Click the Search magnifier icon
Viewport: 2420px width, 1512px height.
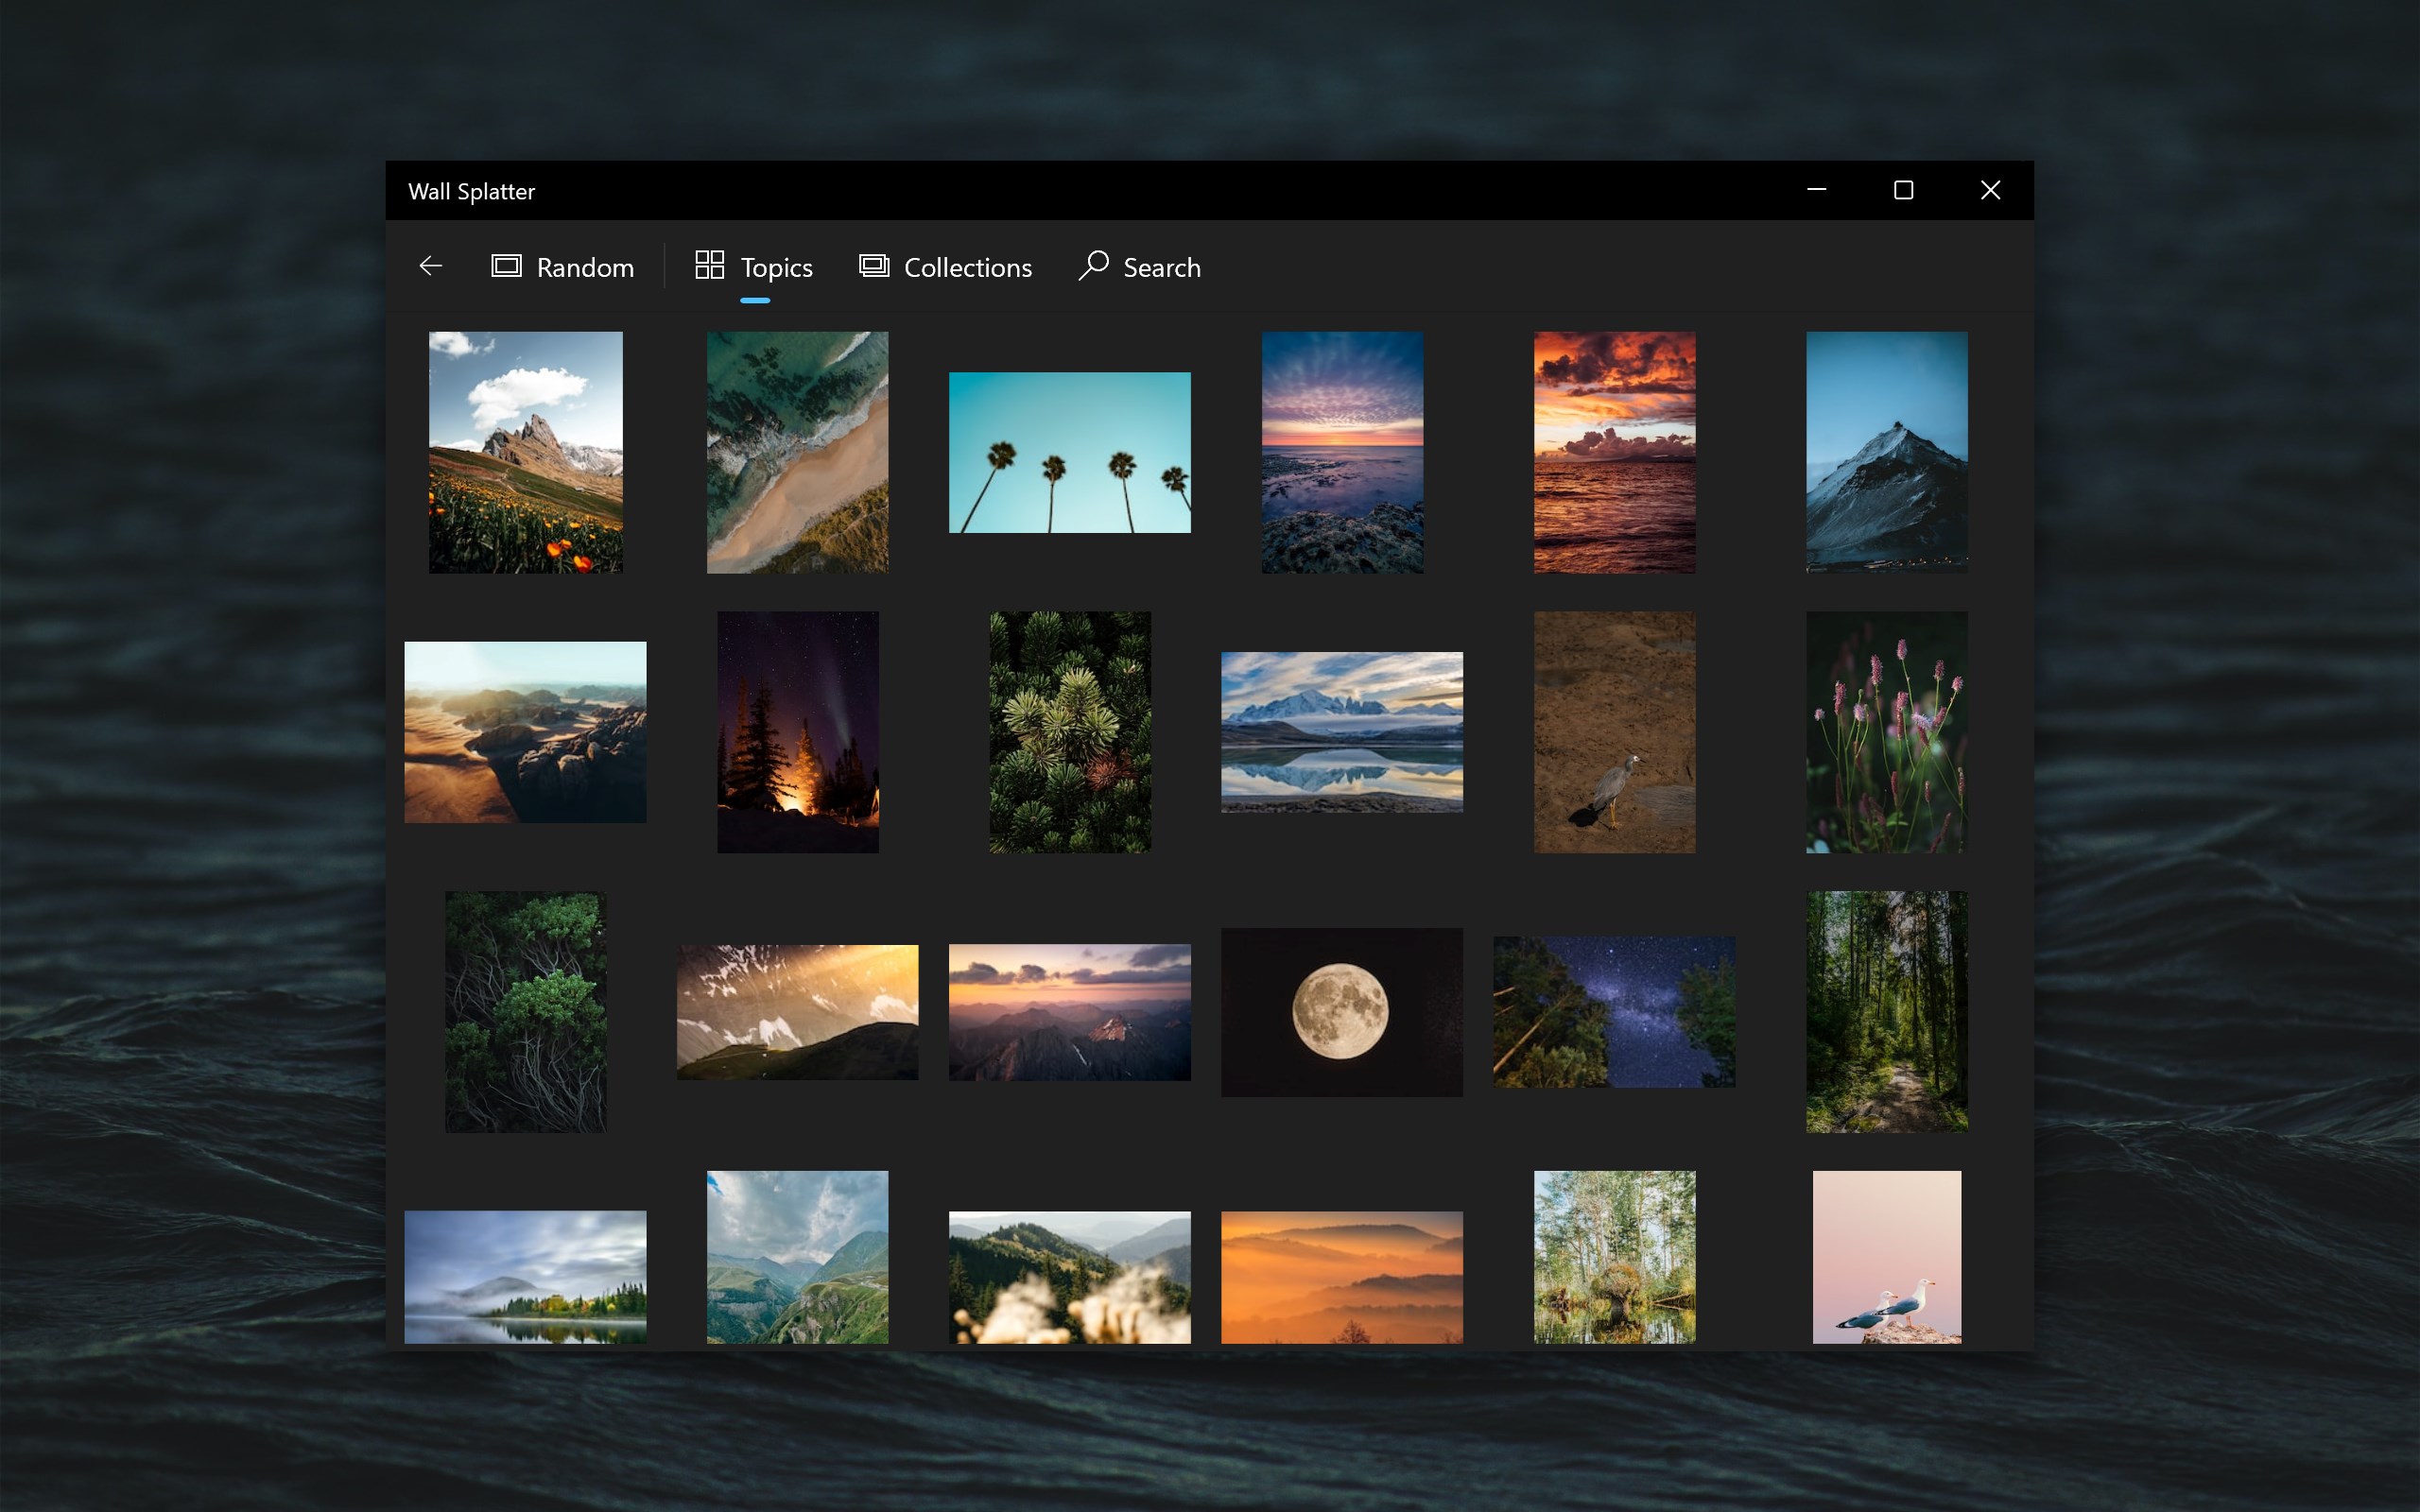(x=1093, y=266)
